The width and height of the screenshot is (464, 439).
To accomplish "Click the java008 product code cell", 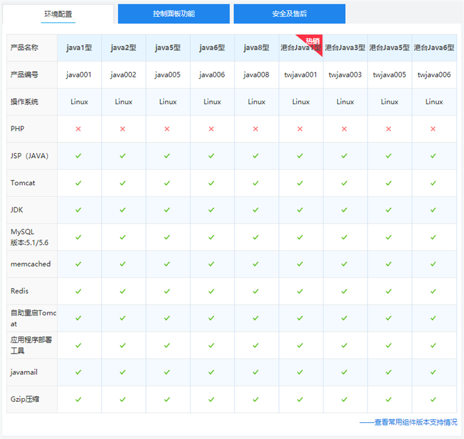I will (256, 75).
